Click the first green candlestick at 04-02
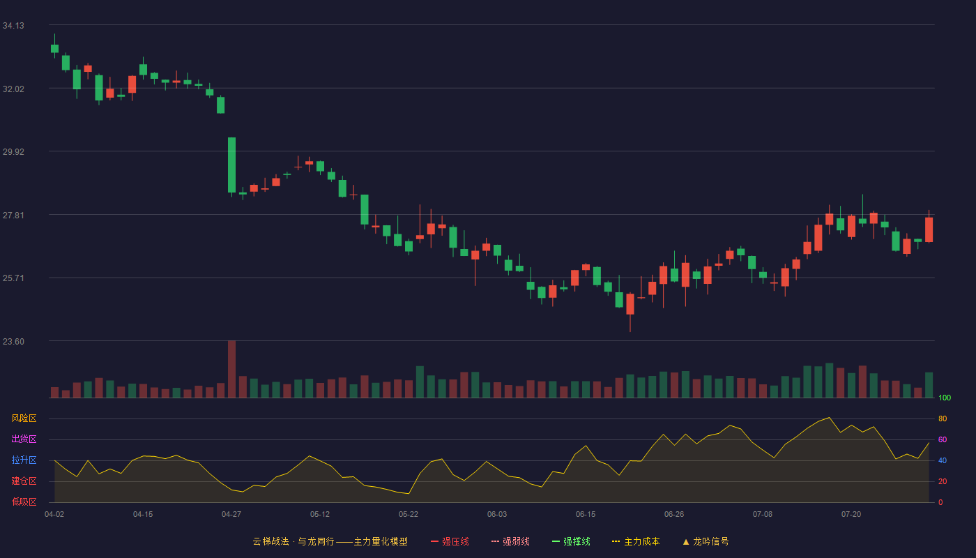 coord(54,48)
